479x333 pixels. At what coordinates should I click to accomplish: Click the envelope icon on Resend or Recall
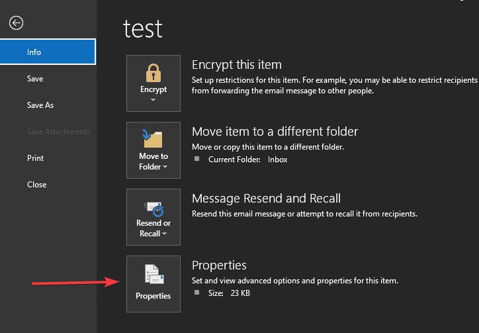click(x=153, y=208)
